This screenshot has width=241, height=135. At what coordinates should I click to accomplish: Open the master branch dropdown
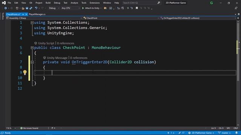tap(224, 133)
